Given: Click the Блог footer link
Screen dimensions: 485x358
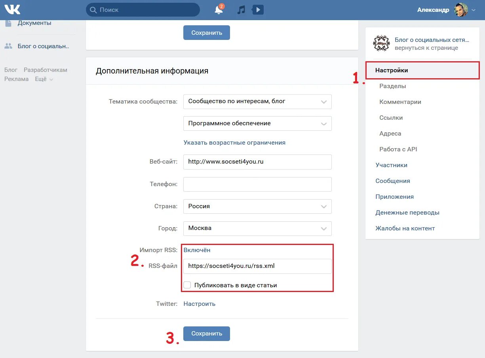Looking at the screenshot, I should [11, 70].
